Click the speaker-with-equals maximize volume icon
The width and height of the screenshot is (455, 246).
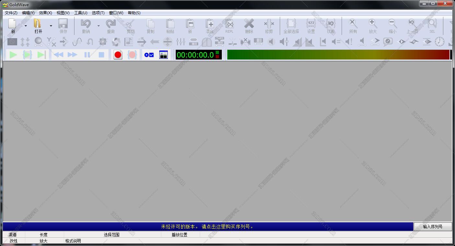point(336,42)
